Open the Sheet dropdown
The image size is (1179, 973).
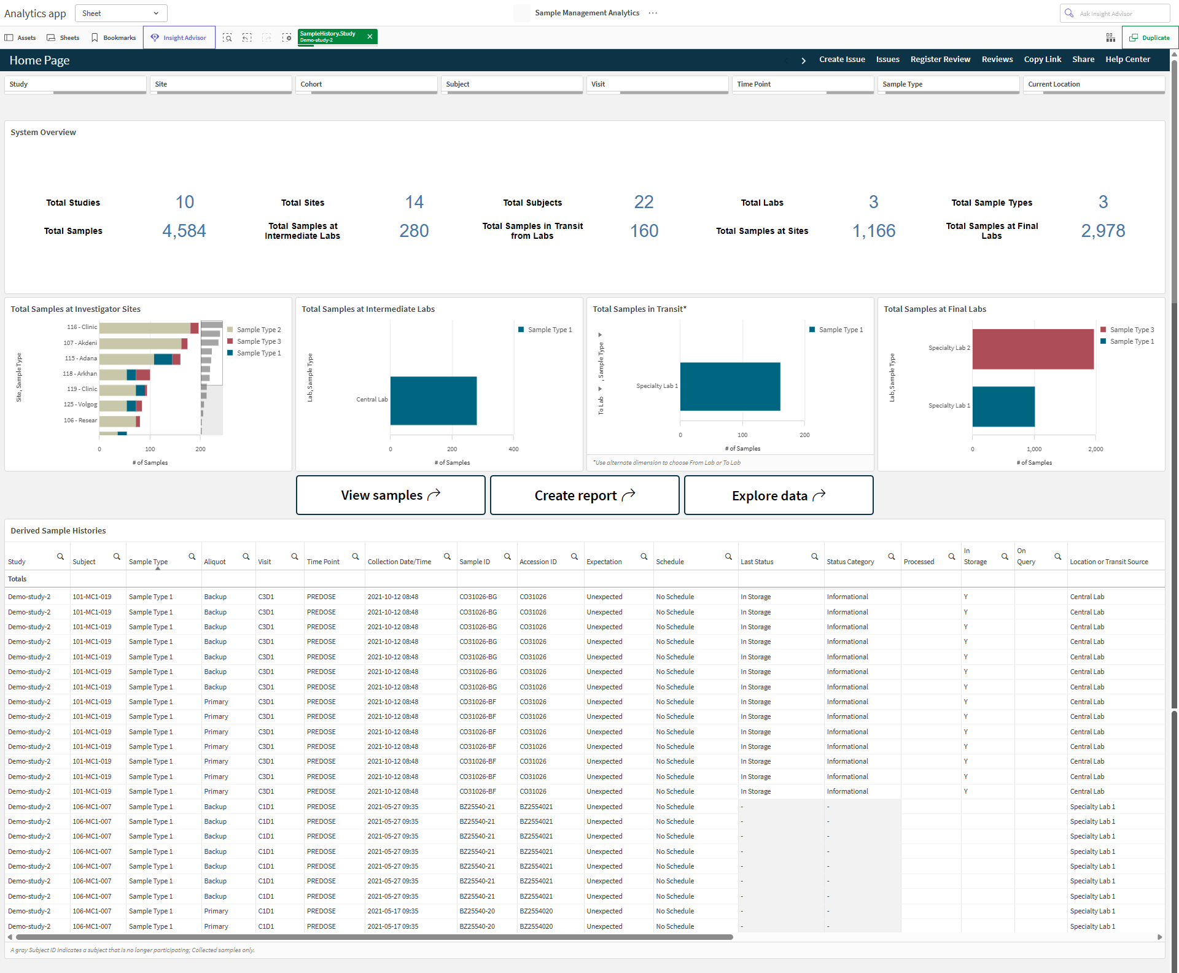coord(121,13)
